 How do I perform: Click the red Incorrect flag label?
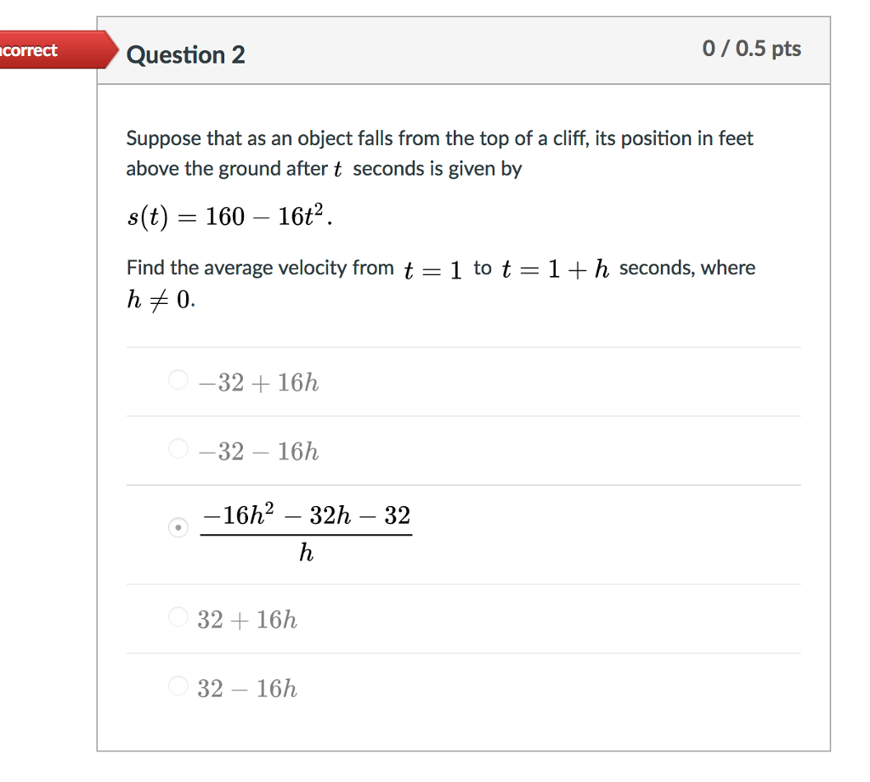tap(34, 50)
